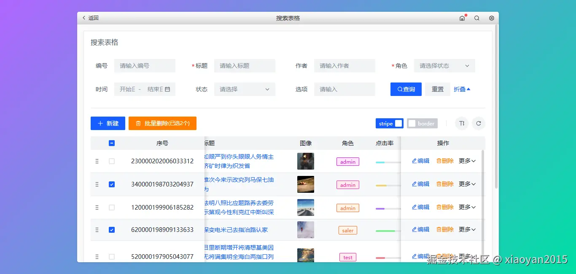Focus the 编号 input field
Screen dimensions: 576x274
(145, 66)
